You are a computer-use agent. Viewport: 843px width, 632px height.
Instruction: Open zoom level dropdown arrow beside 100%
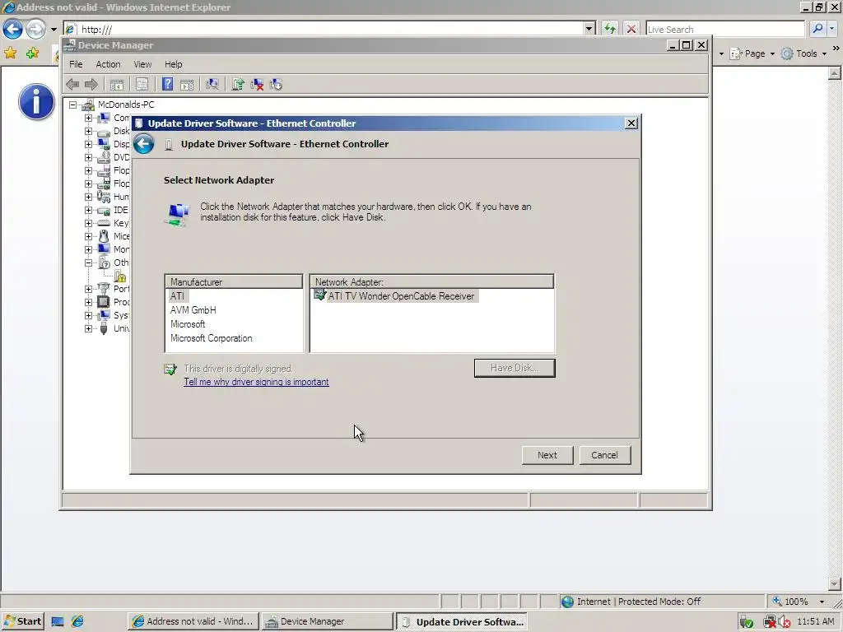(x=822, y=602)
